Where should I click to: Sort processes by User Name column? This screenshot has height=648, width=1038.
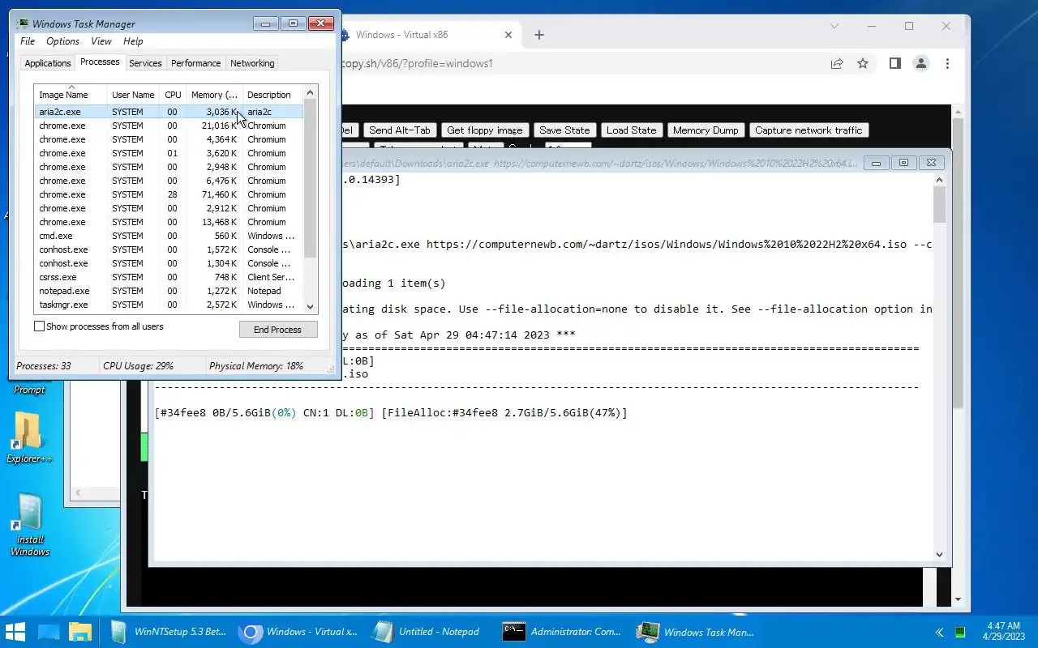click(x=133, y=95)
